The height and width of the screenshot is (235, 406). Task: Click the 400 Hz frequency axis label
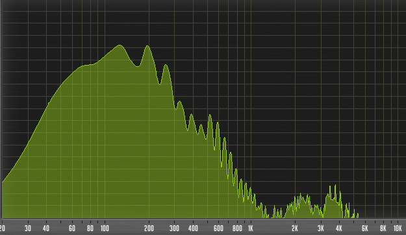(193, 229)
